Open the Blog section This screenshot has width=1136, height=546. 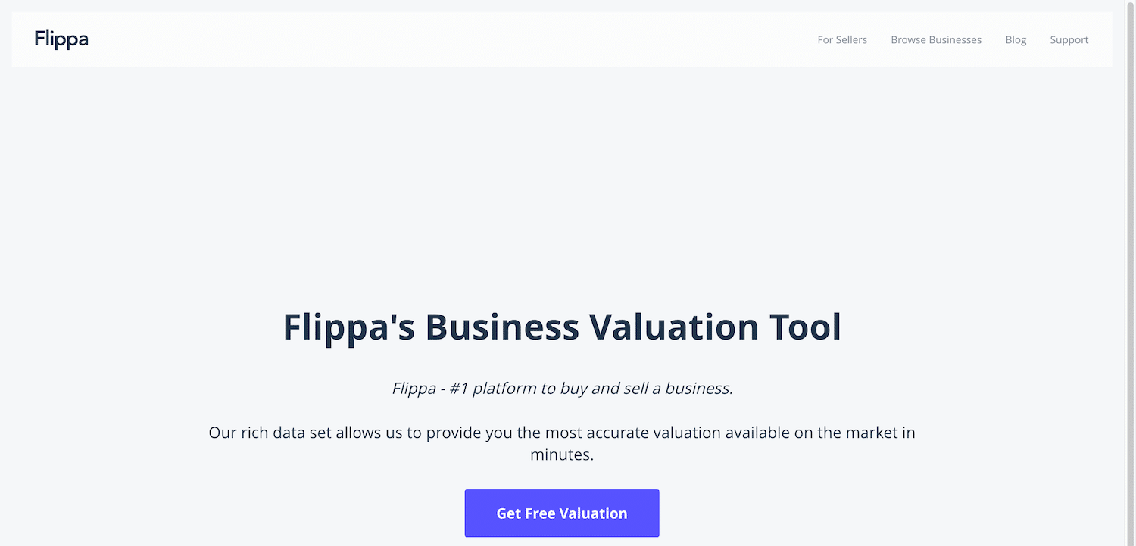(x=1016, y=39)
